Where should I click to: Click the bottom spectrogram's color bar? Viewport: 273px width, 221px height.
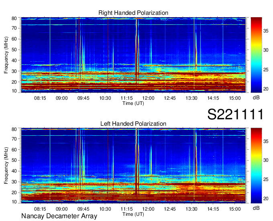click(x=256, y=166)
